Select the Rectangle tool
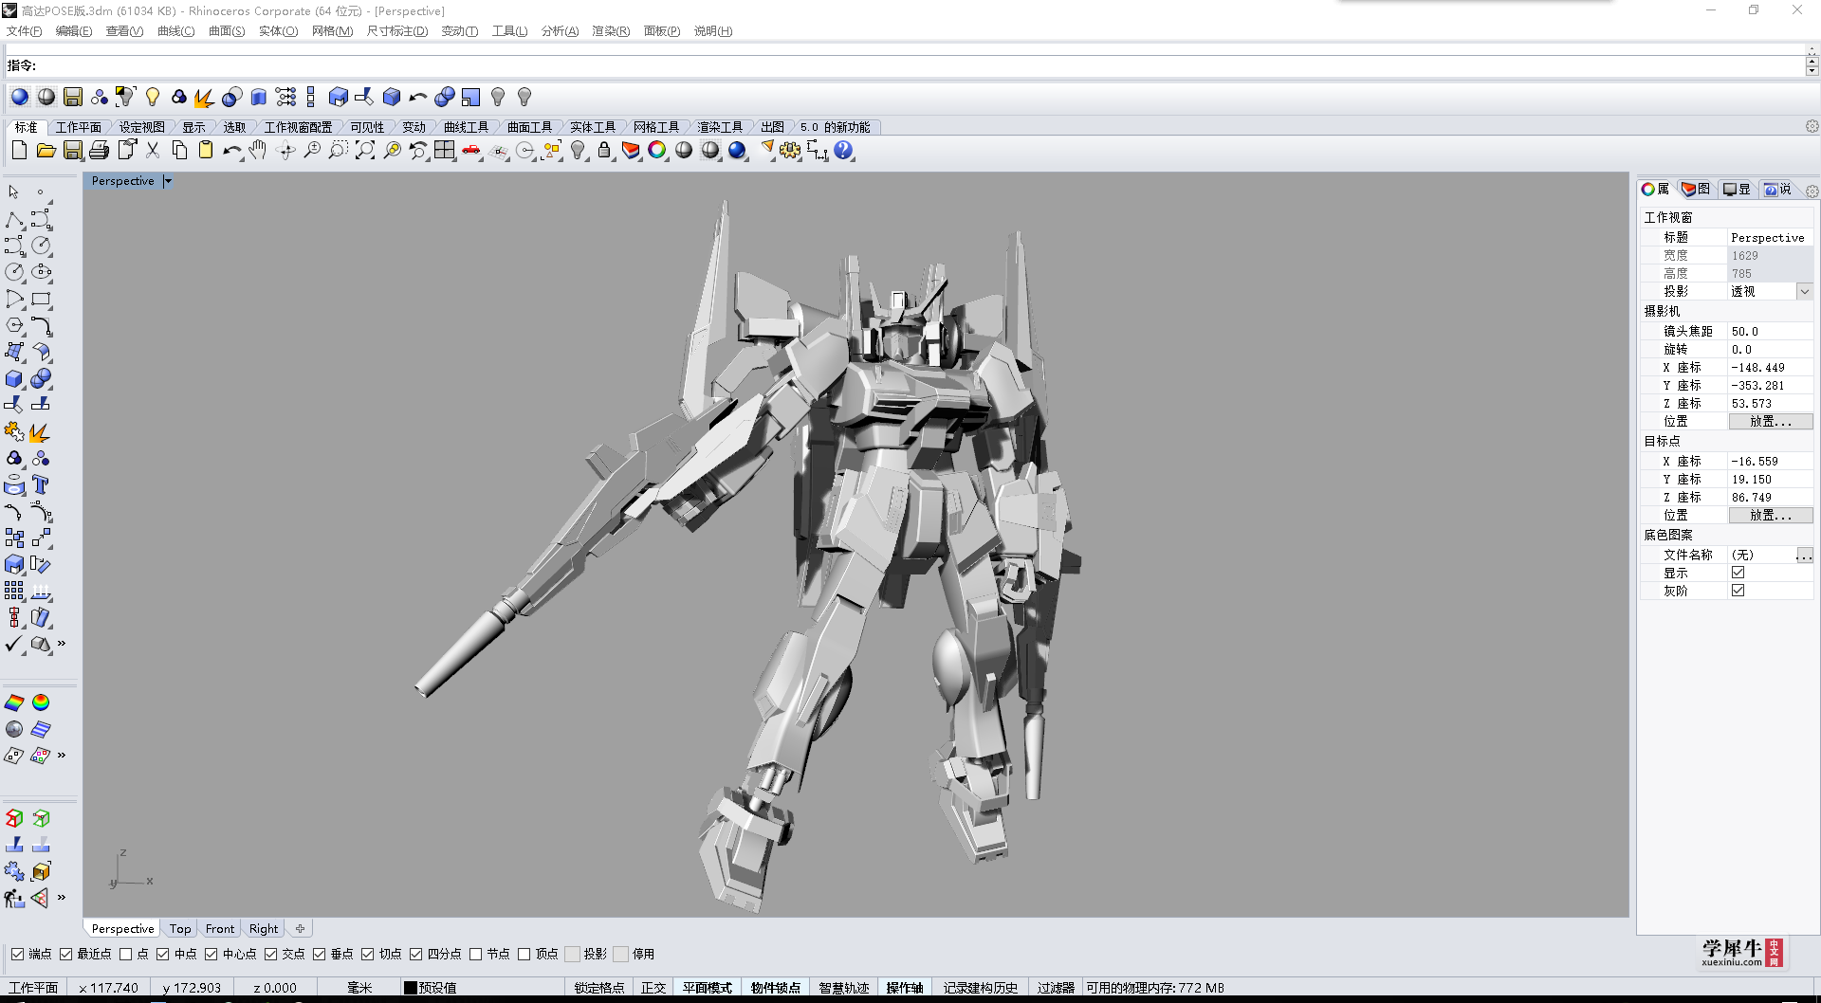Image resolution: width=1821 pixels, height=1003 pixels. coord(40,300)
